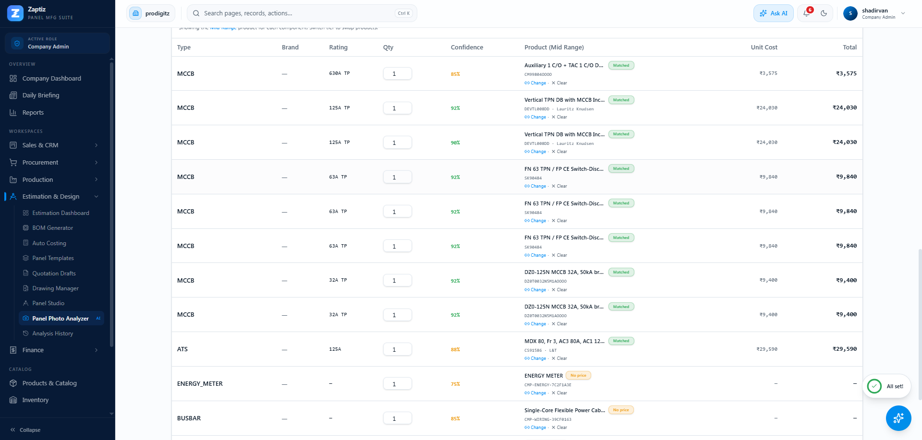Select the prodigitz company switcher
The width and height of the screenshot is (922, 440).
tap(151, 13)
